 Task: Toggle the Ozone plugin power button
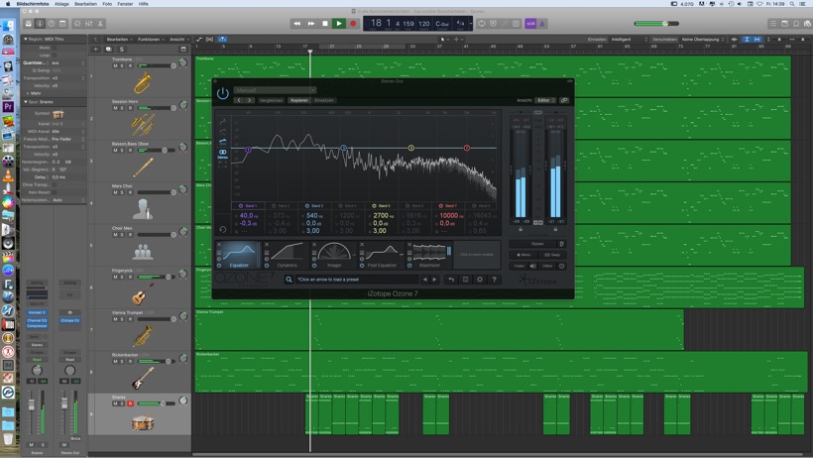pyautogui.click(x=222, y=93)
